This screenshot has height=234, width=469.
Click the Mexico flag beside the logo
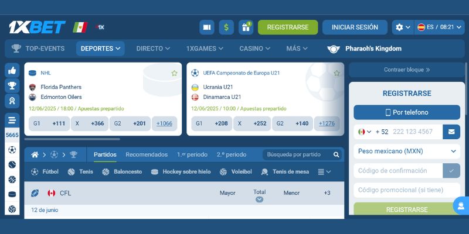[x=80, y=27]
